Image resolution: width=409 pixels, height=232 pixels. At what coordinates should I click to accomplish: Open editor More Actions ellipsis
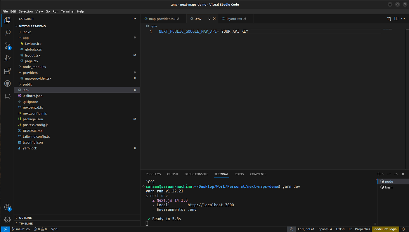tap(403, 19)
